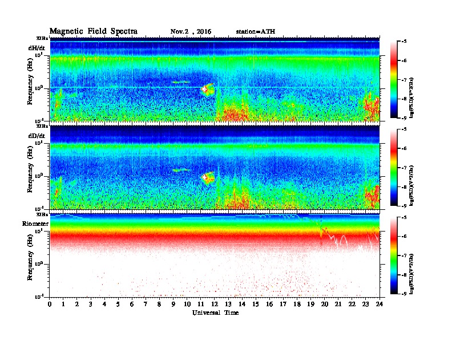Click hour tick label "17" on time axis

[x=283, y=304]
